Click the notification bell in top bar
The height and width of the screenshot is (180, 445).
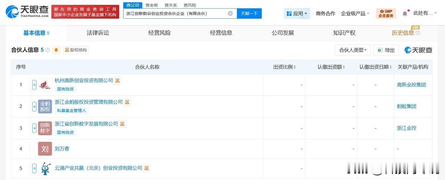tap(405, 13)
